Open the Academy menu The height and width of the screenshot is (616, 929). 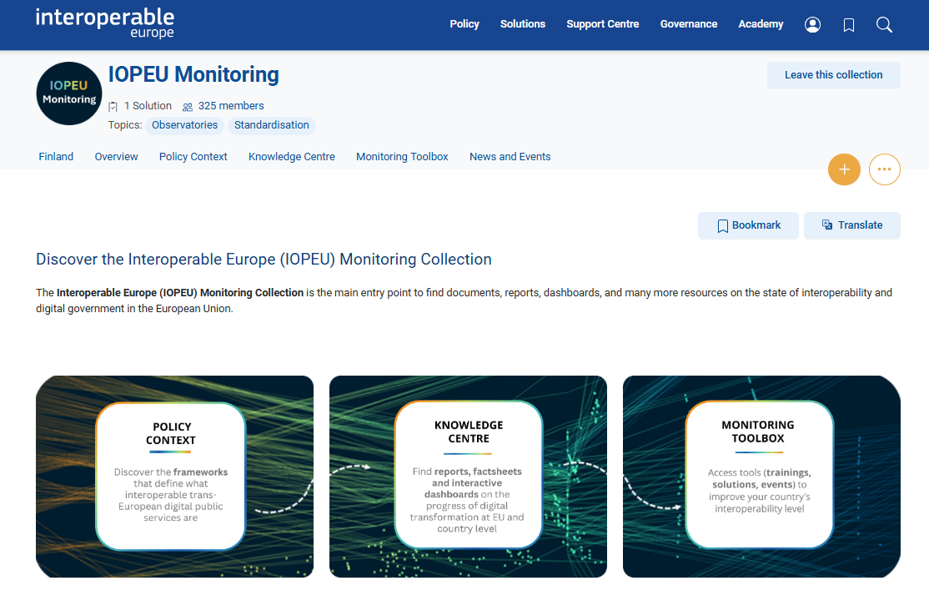pyautogui.click(x=761, y=24)
